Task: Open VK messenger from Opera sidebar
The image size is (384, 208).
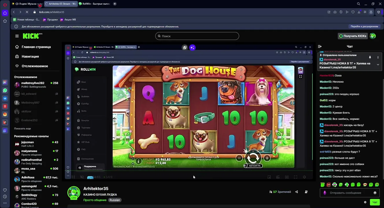Action: pyautogui.click(x=5, y=99)
